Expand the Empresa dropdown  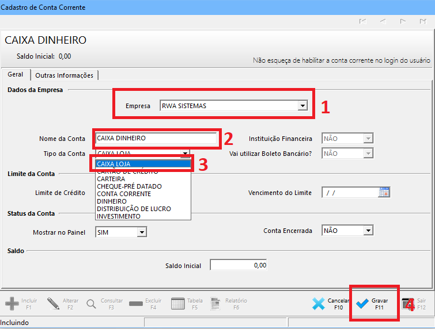pyautogui.click(x=302, y=105)
